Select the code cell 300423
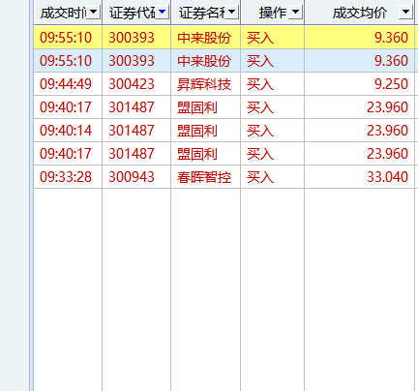 [x=132, y=84]
